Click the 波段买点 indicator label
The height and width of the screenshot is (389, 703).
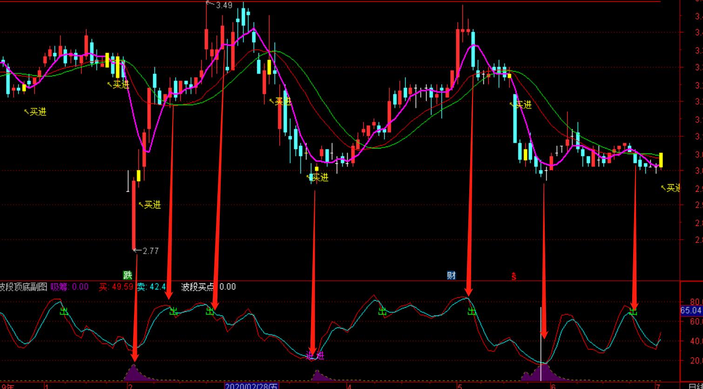coord(197,287)
